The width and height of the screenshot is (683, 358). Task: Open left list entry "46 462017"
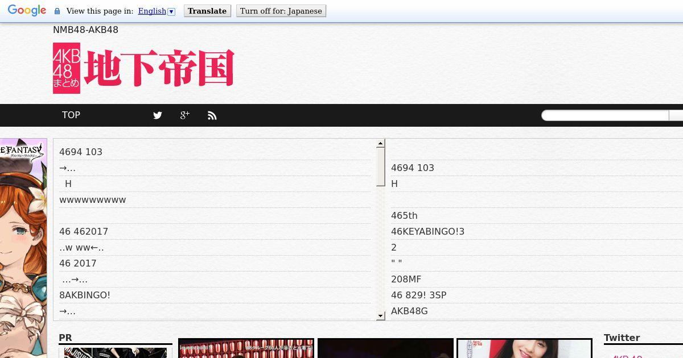(84, 231)
